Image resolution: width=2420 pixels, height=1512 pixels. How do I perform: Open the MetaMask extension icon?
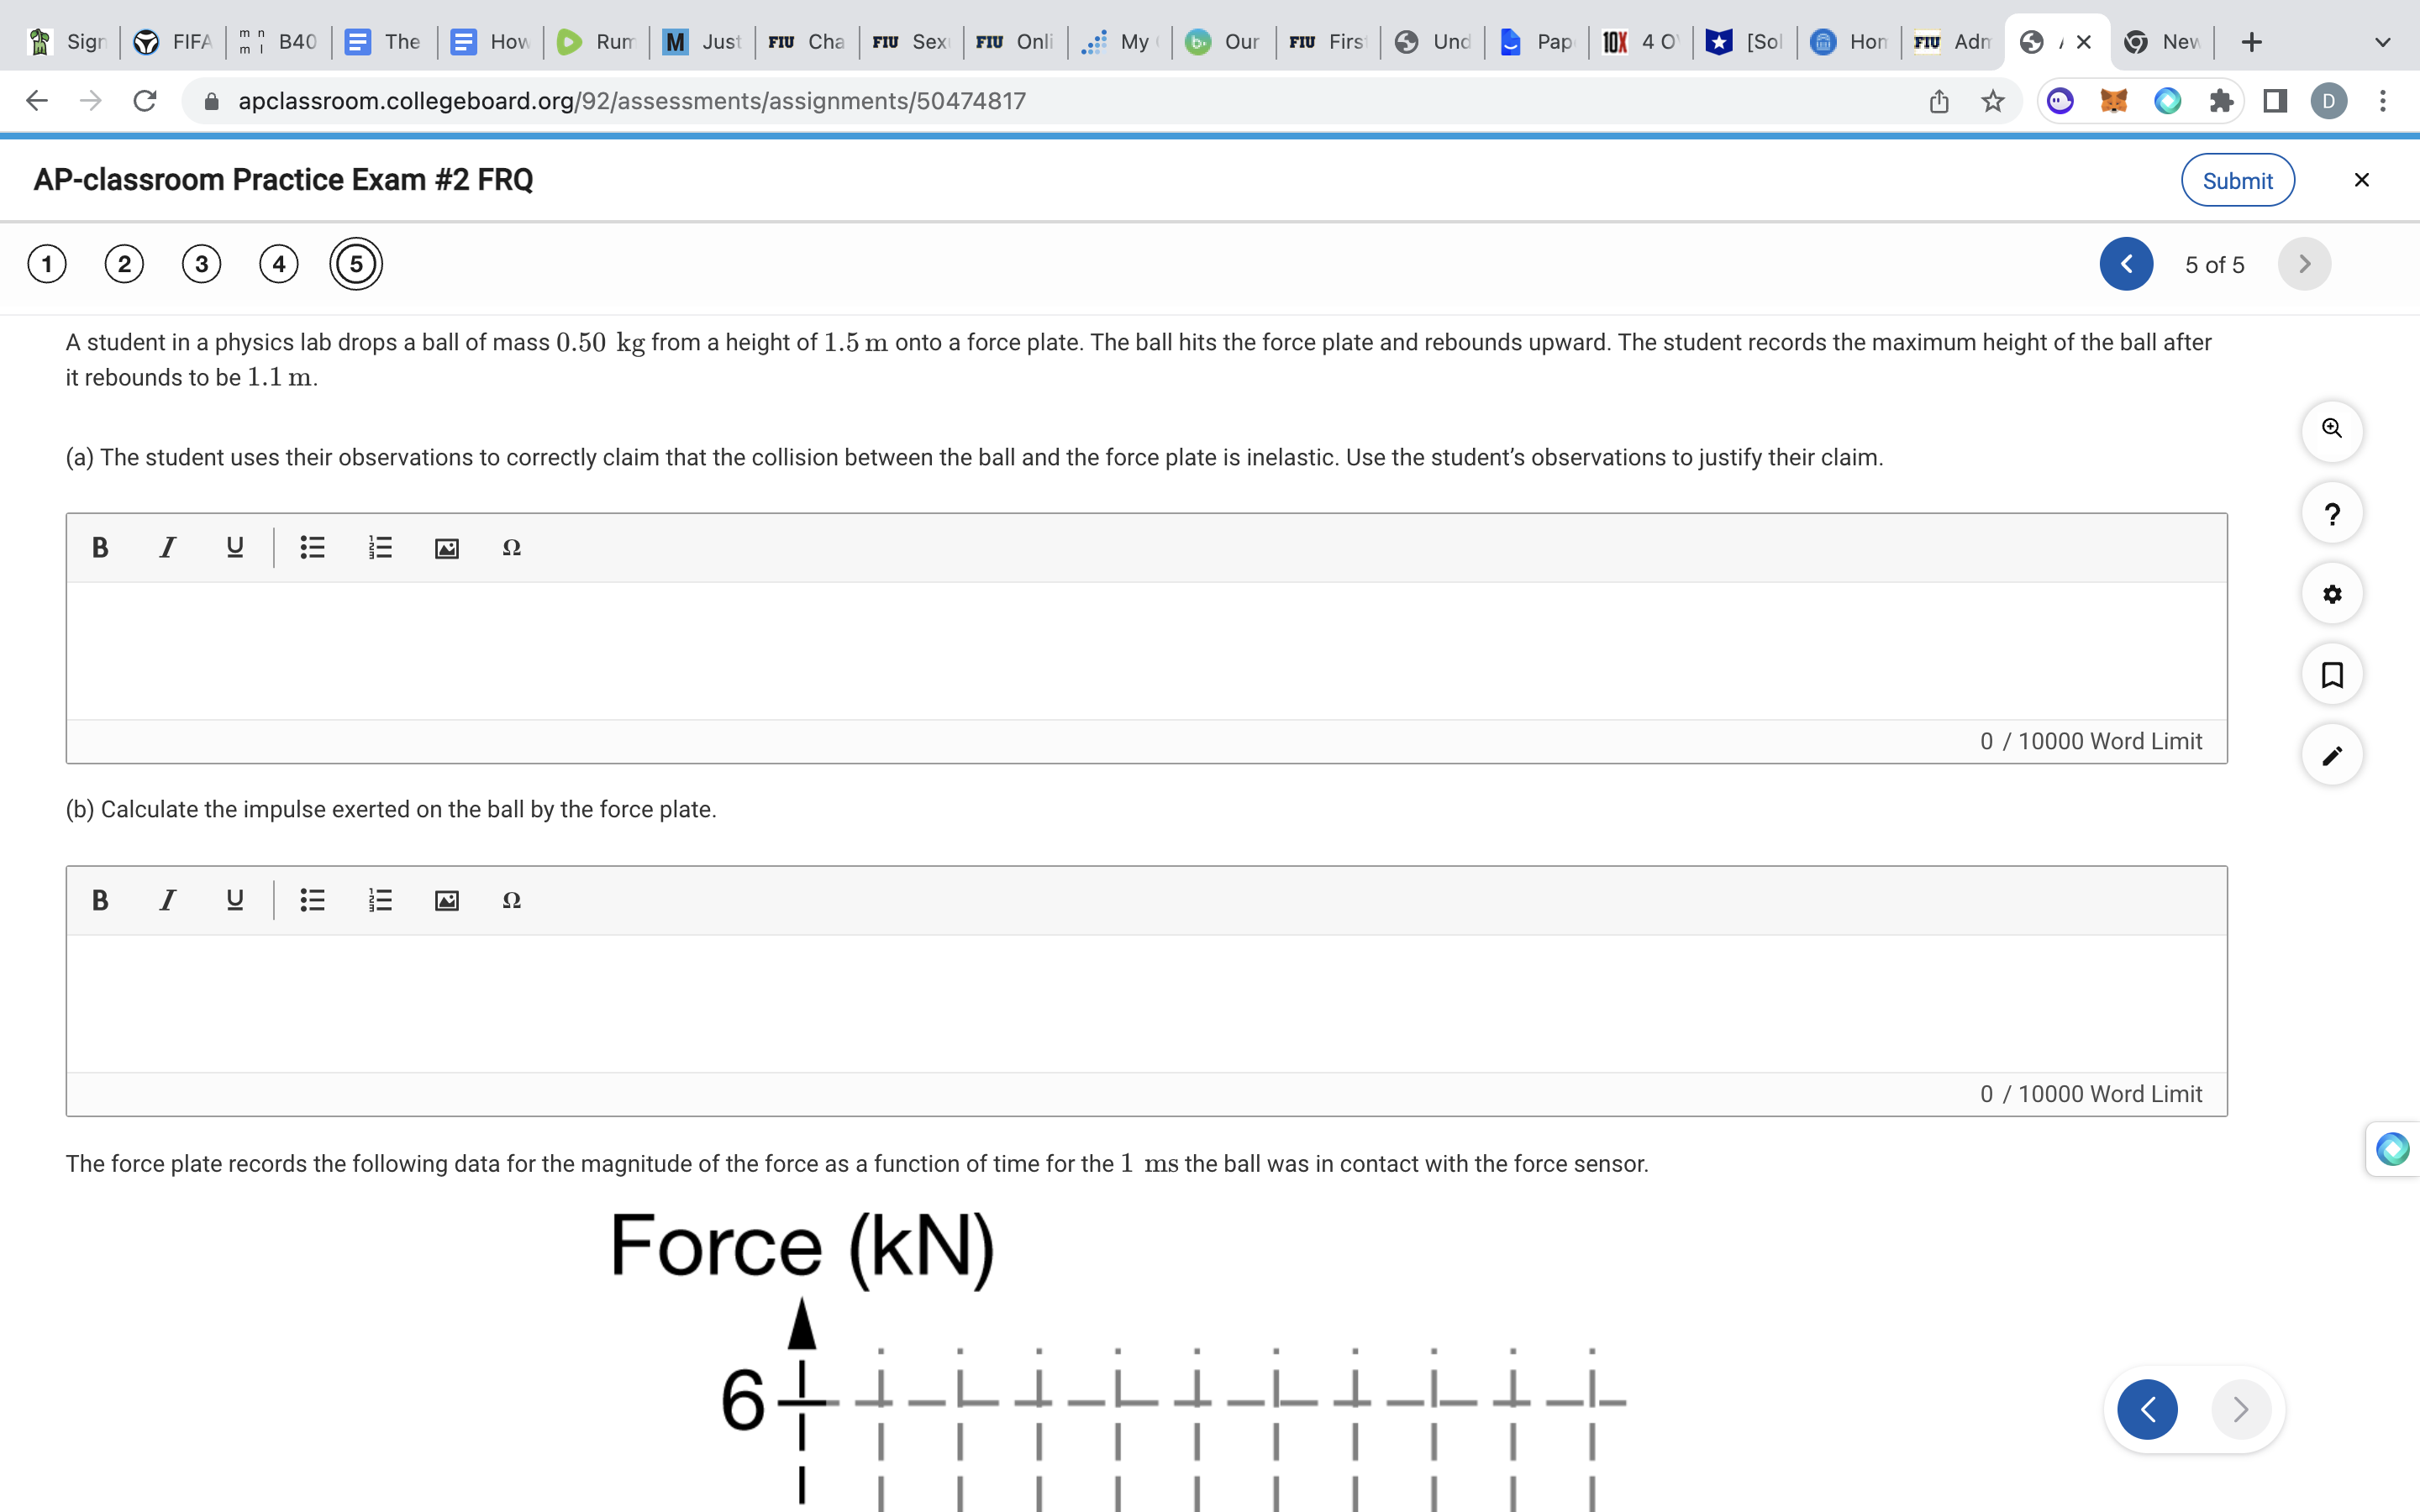click(2114, 100)
